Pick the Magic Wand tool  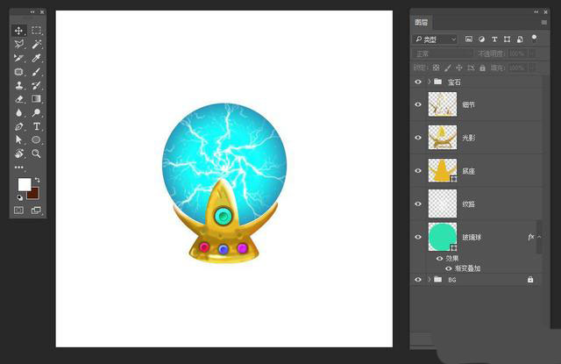[37, 44]
